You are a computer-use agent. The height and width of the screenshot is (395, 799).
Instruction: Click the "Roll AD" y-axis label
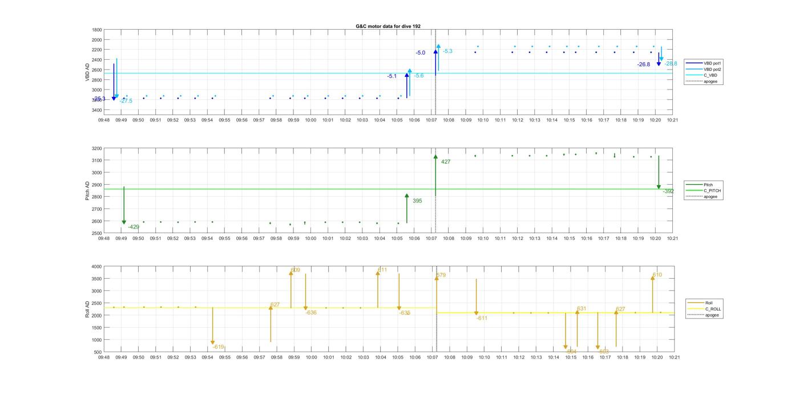coord(88,309)
